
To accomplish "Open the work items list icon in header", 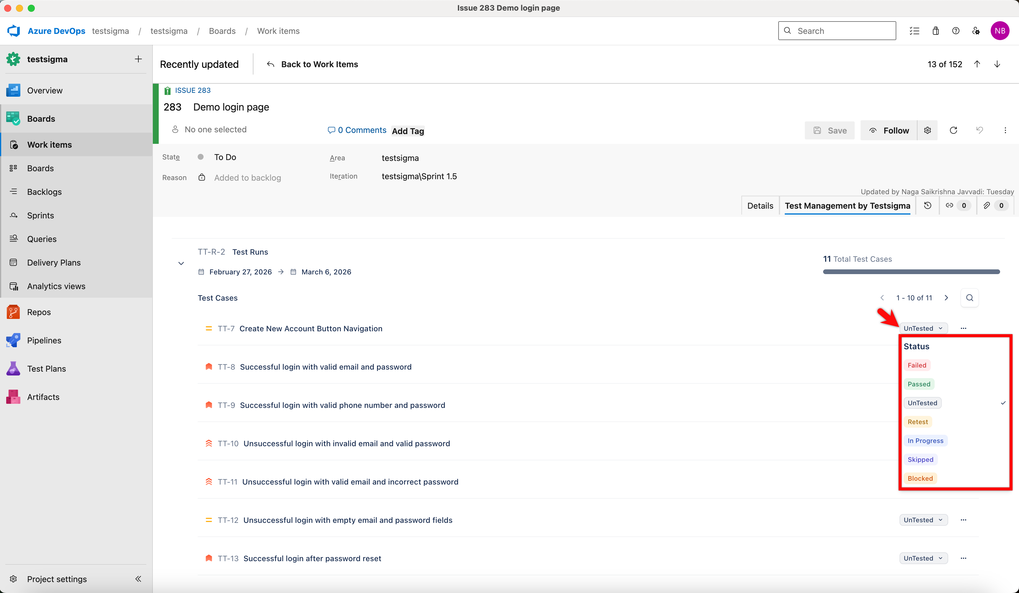I will click(914, 31).
